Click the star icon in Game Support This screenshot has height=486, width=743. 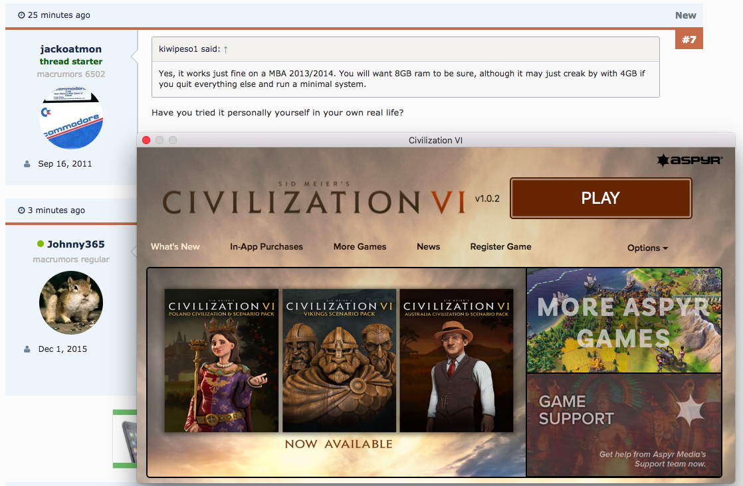pos(689,410)
